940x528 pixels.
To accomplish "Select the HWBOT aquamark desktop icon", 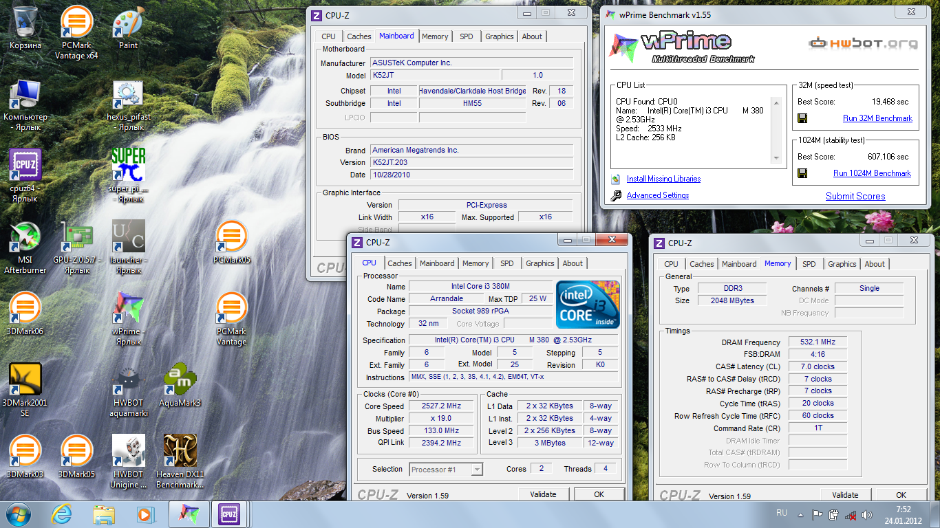I will [128, 390].
